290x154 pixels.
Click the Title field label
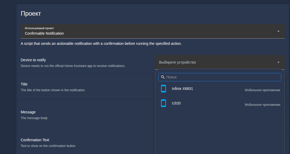point(24,84)
